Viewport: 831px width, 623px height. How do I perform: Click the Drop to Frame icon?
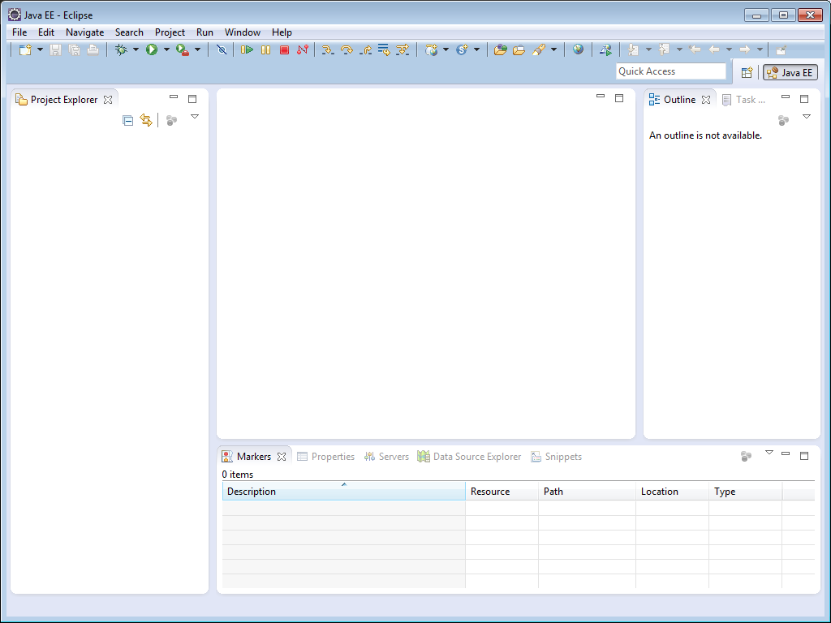(x=384, y=49)
